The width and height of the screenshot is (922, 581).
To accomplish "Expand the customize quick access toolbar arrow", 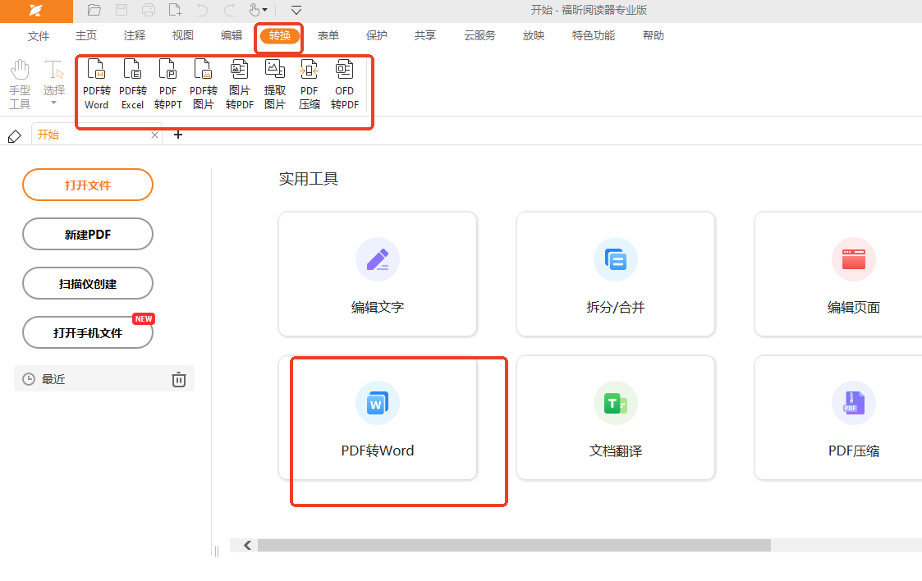I will [296, 10].
